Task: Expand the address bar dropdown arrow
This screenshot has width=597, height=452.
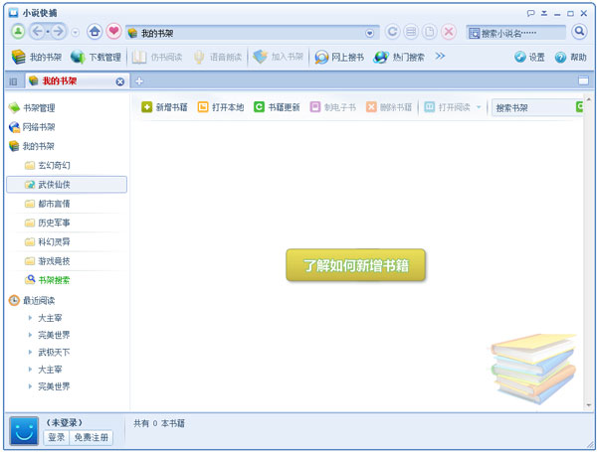Action: click(x=370, y=33)
